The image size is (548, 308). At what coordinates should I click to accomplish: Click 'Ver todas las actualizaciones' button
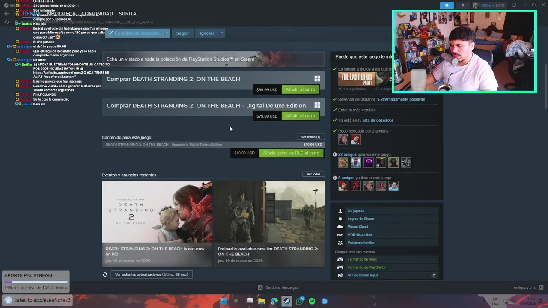[152, 275]
